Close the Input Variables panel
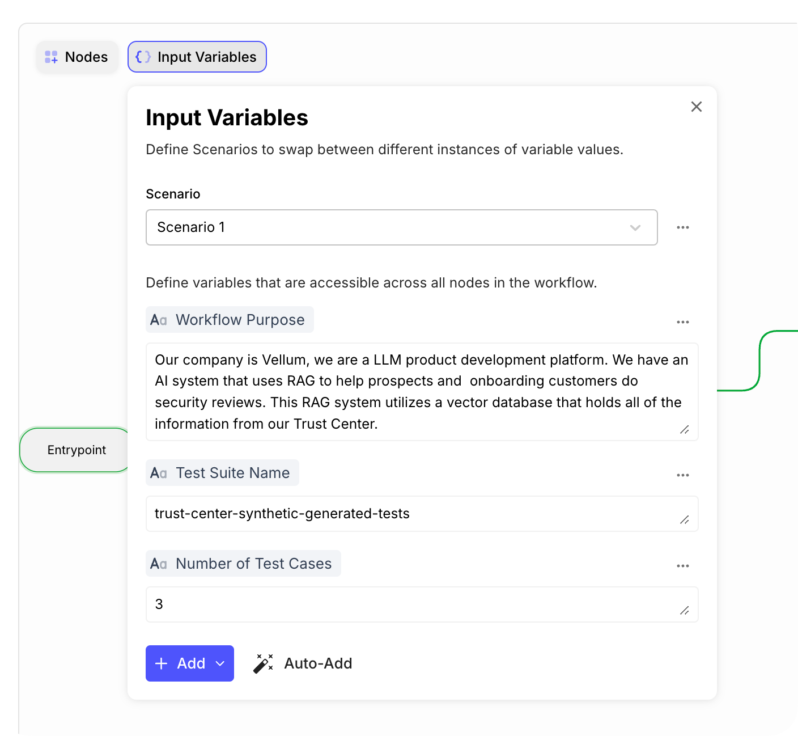 coord(697,107)
